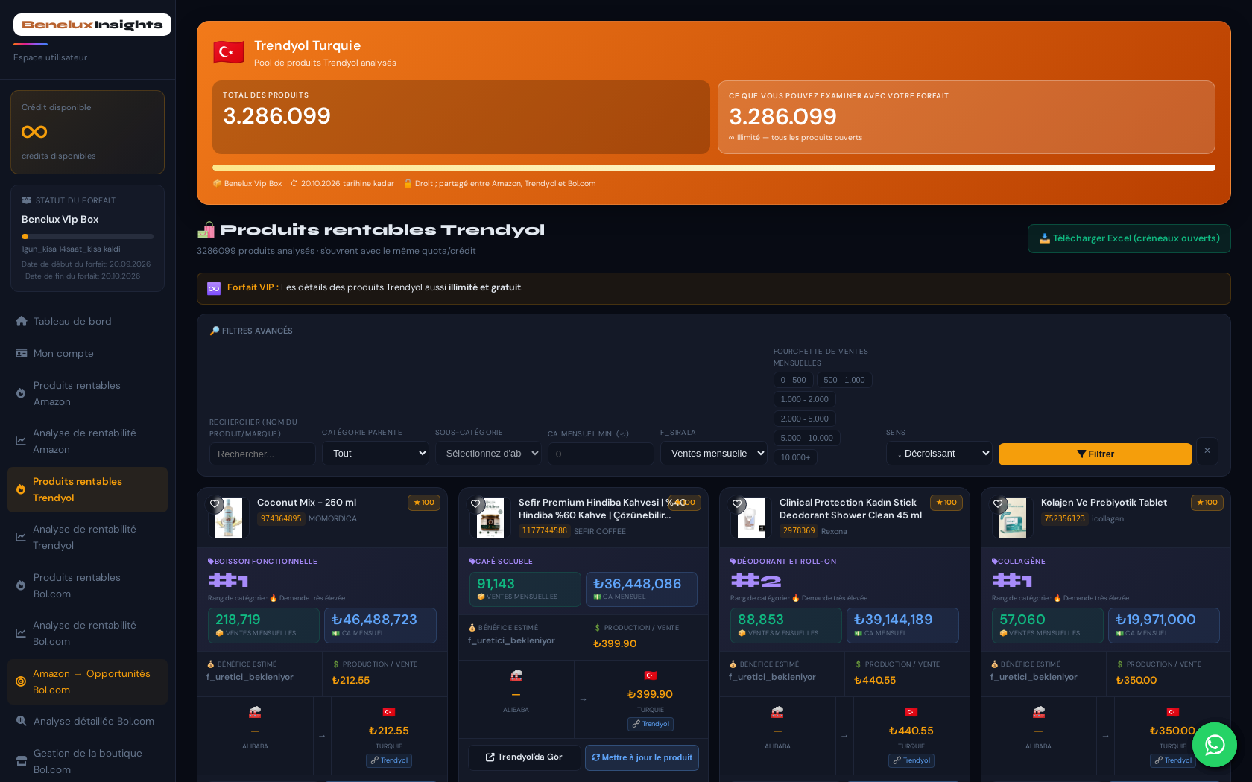Open Analyse de rentabilité Trendyol menu item

[87, 537]
